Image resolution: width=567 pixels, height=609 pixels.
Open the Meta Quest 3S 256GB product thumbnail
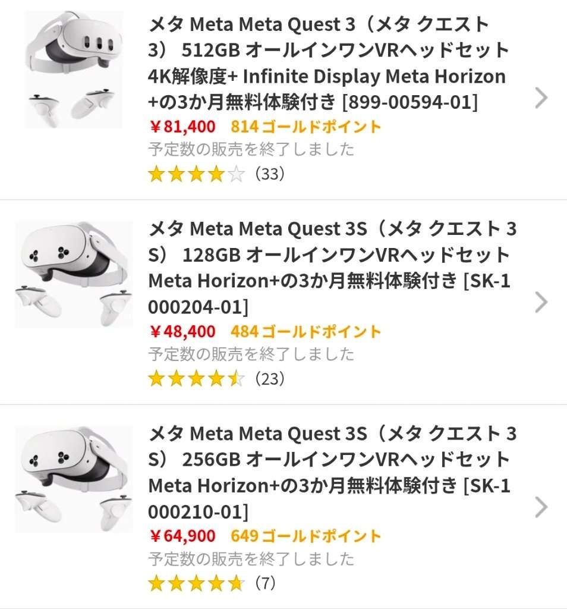click(74, 479)
